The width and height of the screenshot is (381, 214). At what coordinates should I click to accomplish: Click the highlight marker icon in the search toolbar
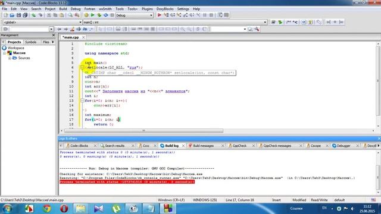[72, 29]
